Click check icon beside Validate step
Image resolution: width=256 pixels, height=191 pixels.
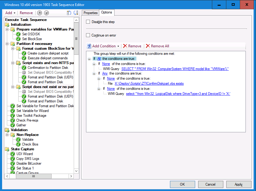[18, 140]
